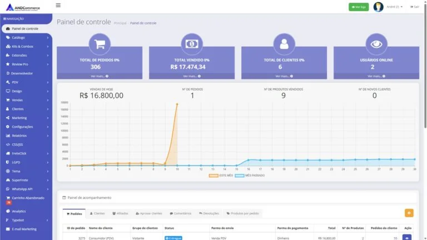Toggle Este Mês series in chart legend
The height and width of the screenshot is (240, 427).
pos(221,176)
